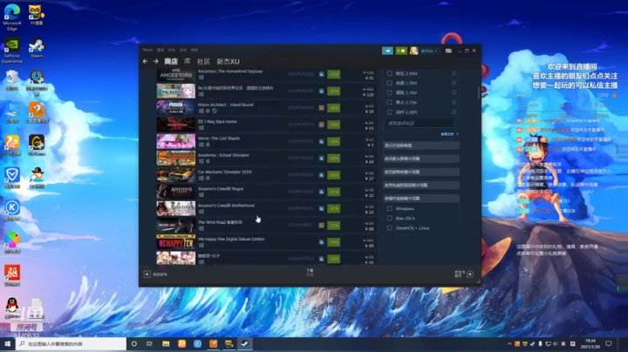Open Mirror: The Lost Shards store page
628x352 pixels.
coord(219,138)
